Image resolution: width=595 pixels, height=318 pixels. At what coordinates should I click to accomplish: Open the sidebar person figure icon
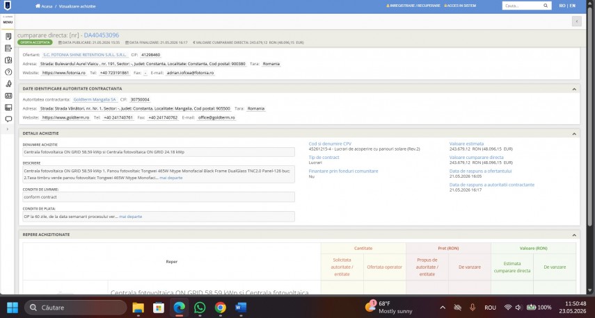(8, 83)
